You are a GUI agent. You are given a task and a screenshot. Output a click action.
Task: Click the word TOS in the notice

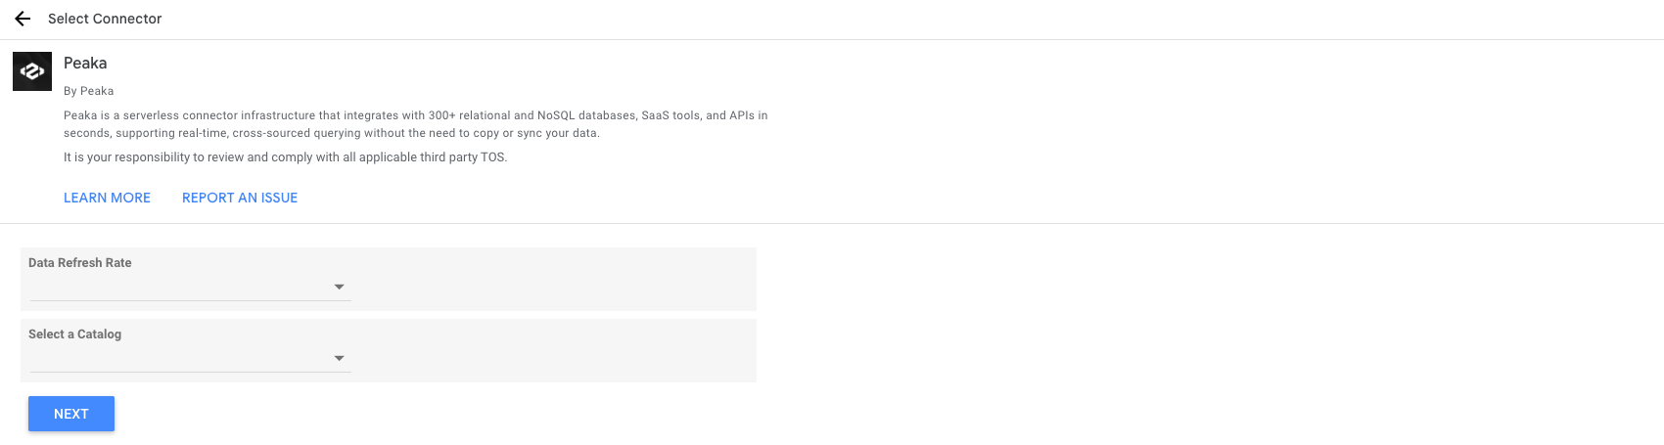click(x=492, y=157)
